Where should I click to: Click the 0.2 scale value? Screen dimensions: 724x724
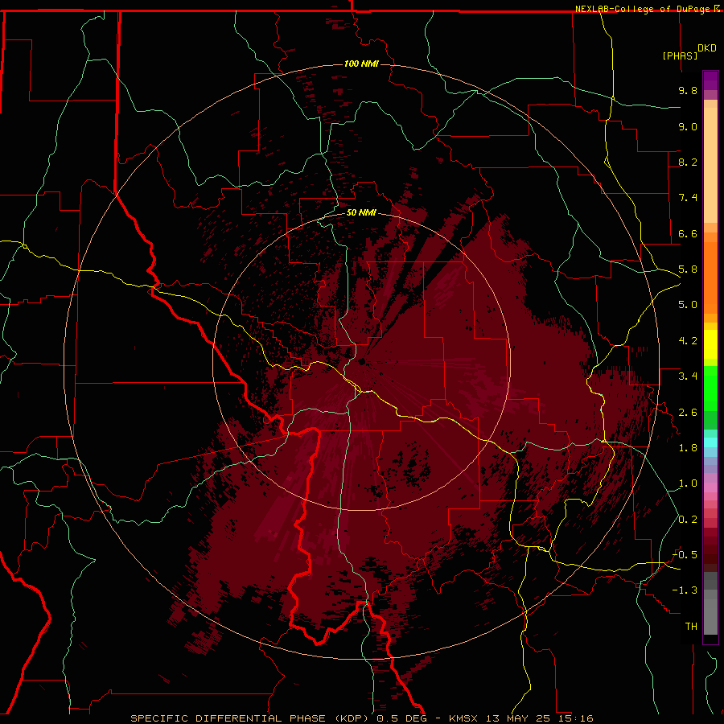coord(688,520)
